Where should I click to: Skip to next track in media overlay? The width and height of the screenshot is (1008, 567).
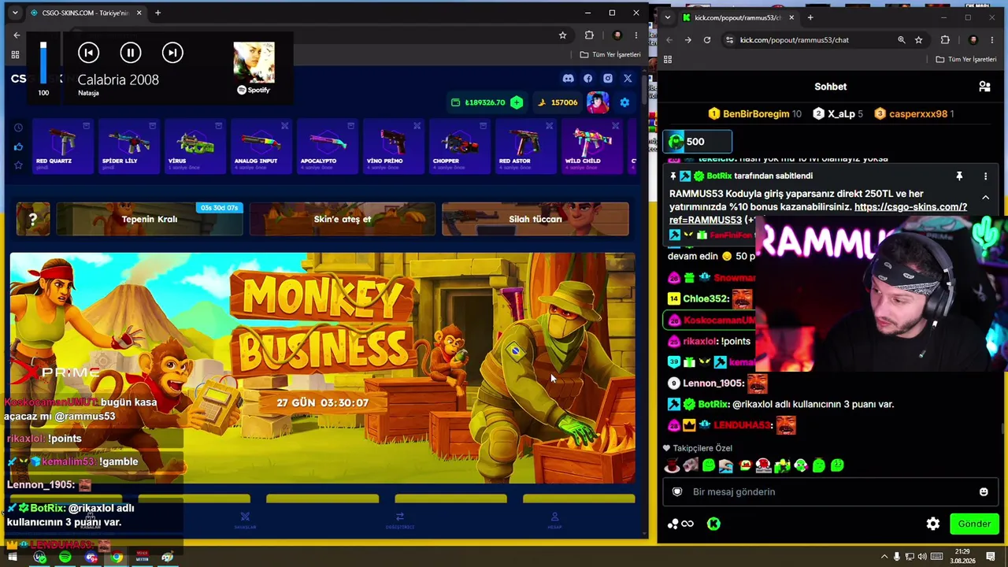coord(172,53)
